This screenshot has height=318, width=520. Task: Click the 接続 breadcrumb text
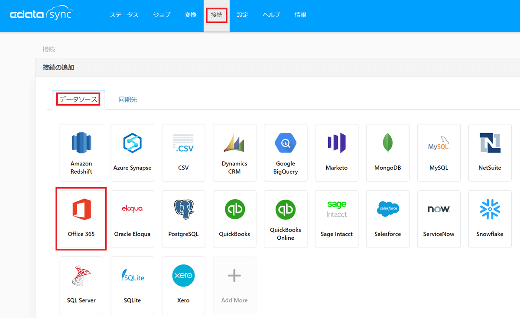click(x=49, y=49)
